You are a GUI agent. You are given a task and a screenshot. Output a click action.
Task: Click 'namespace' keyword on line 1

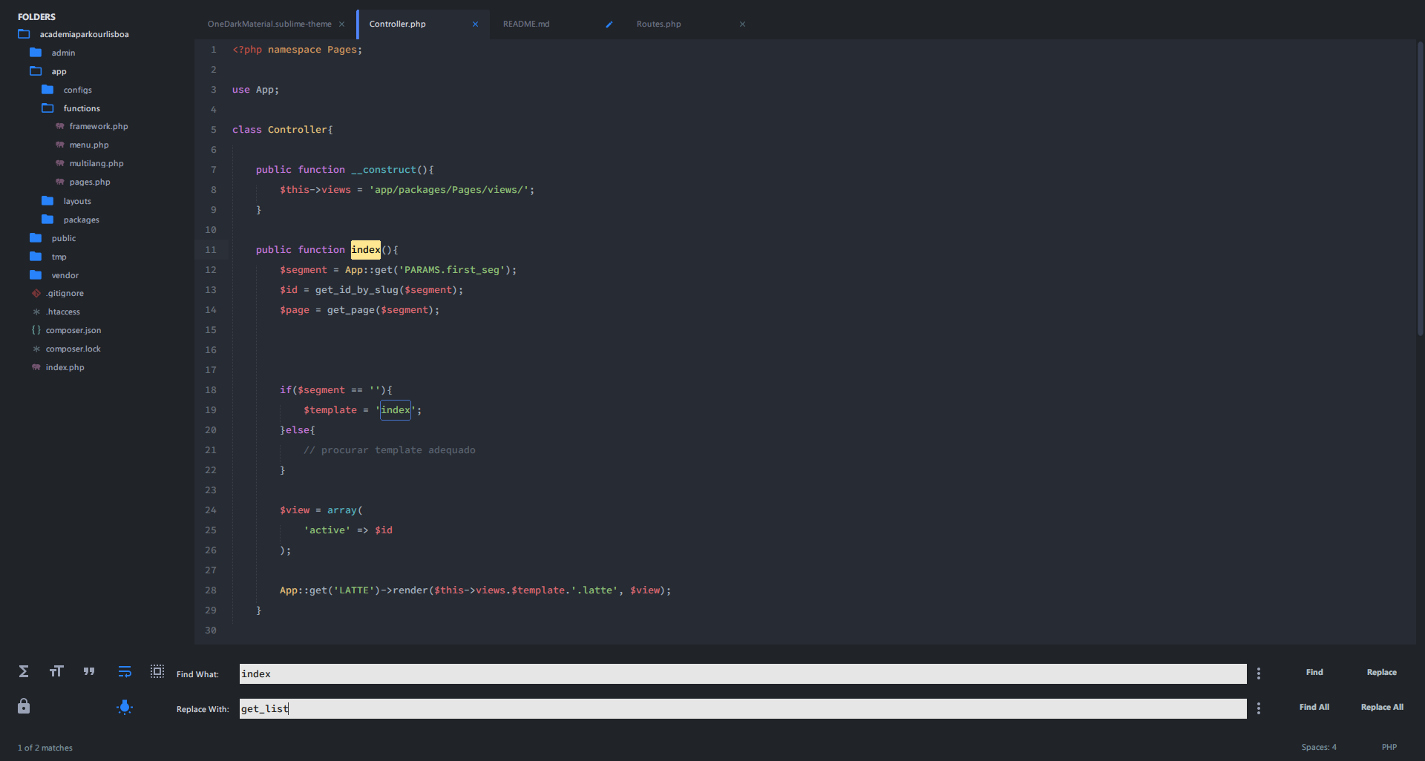295,50
